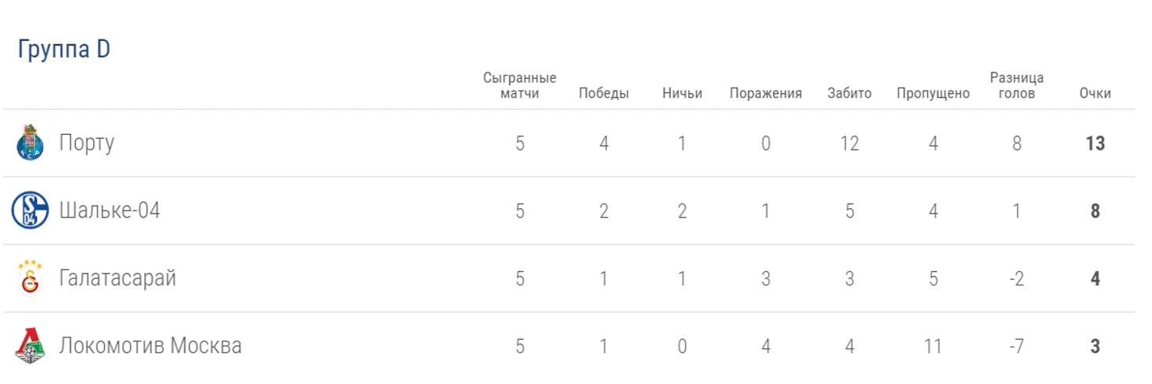Open the Галатасарай team link
Image resolution: width=1152 pixels, height=384 pixels.
point(118,278)
